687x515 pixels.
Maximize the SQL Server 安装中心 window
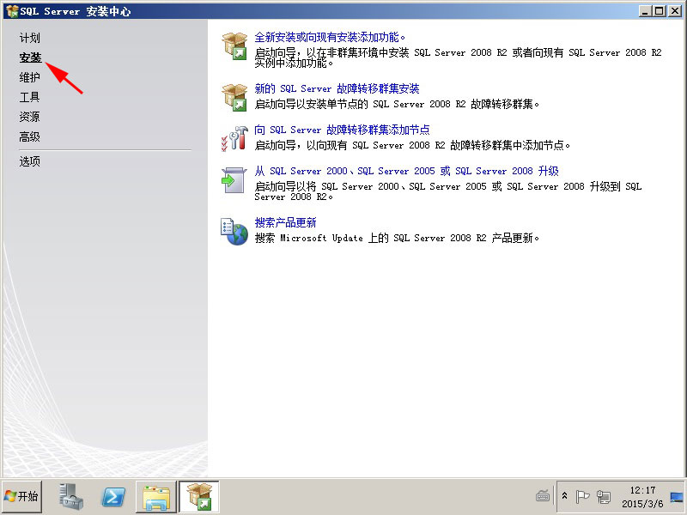click(x=659, y=11)
